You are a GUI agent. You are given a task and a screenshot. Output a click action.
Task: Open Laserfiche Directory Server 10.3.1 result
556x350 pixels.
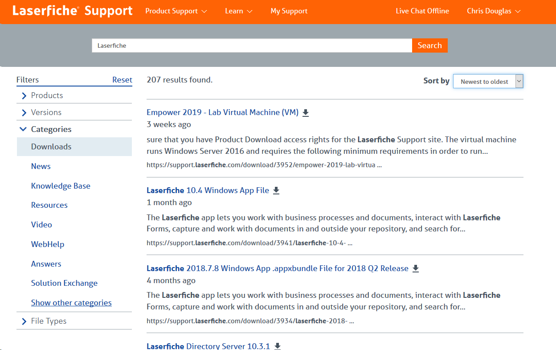[x=208, y=346]
